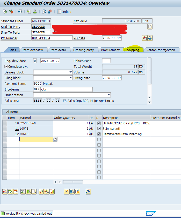The image size is (181, 218).
Task: Click the configuration pencil icon
Action: [77, 192]
